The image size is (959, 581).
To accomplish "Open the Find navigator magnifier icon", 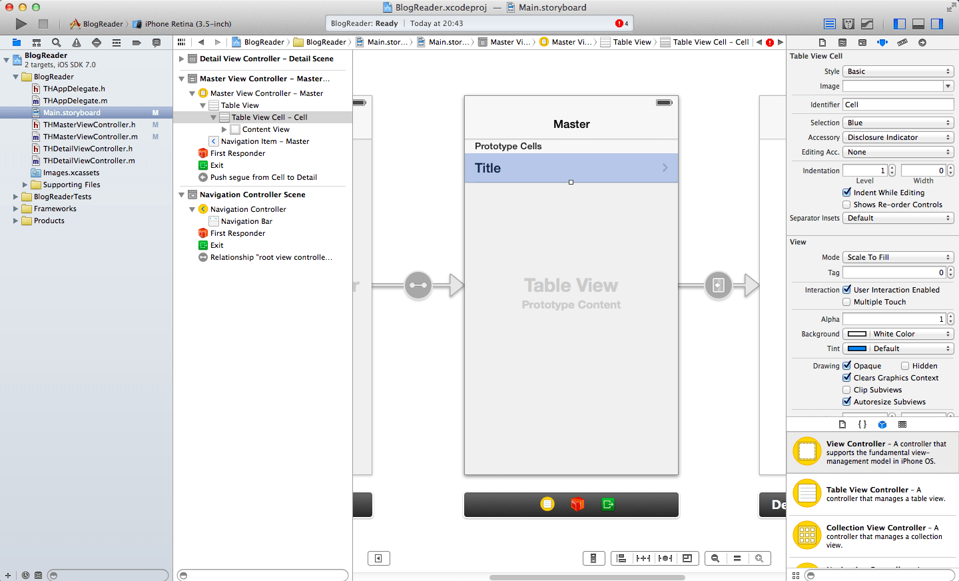I will coord(57,43).
